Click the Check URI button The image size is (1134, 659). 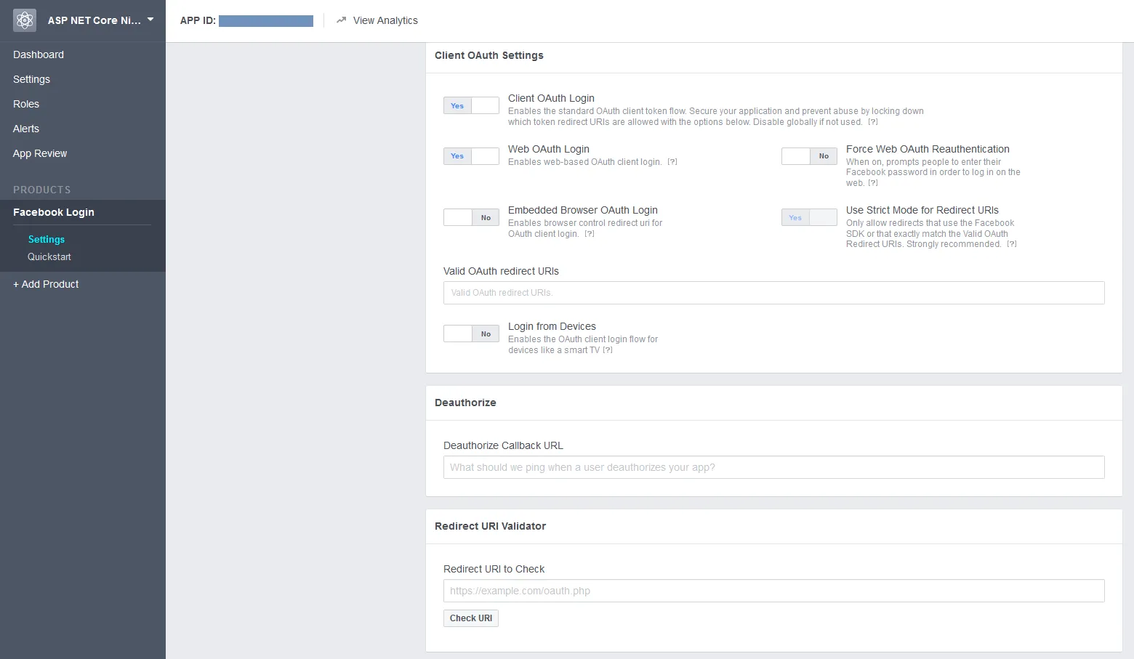471,618
